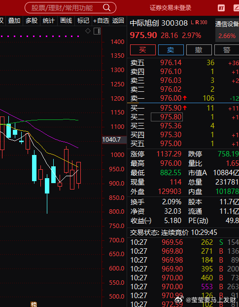Screen dimensions: 239x307
Task: Click the 1040.7 price axis marker
Action: [114, 140]
